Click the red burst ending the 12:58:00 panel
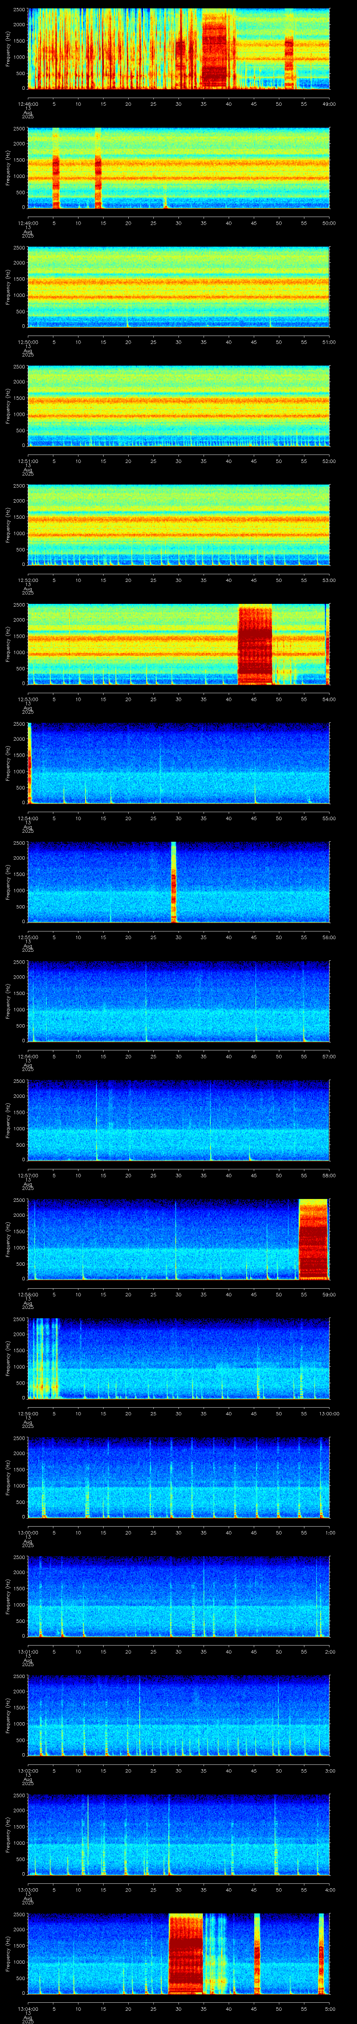Screen dimensions: 357x2024 click(x=313, y=1239)
